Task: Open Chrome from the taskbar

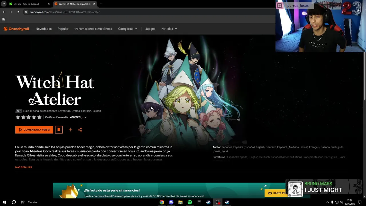Action: [162, 202]
